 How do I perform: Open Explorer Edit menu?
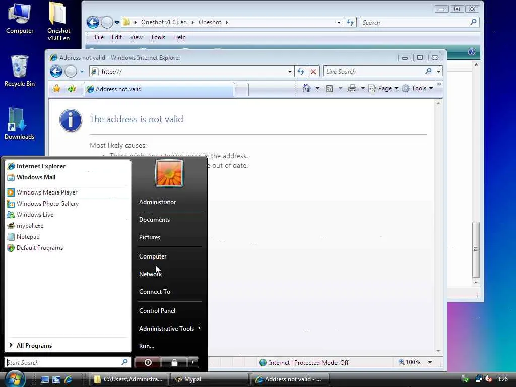pos(117,37)
